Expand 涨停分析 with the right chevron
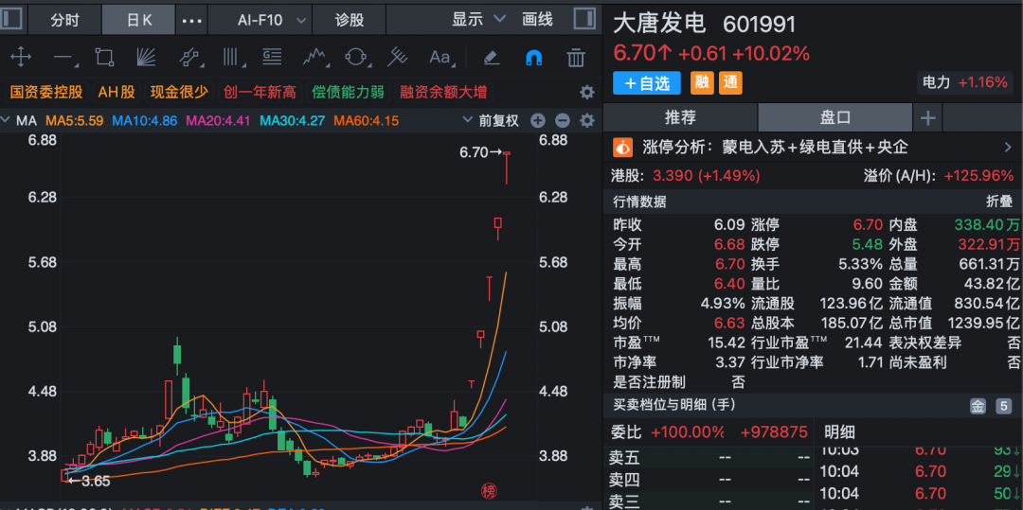 pos(1008,148)
